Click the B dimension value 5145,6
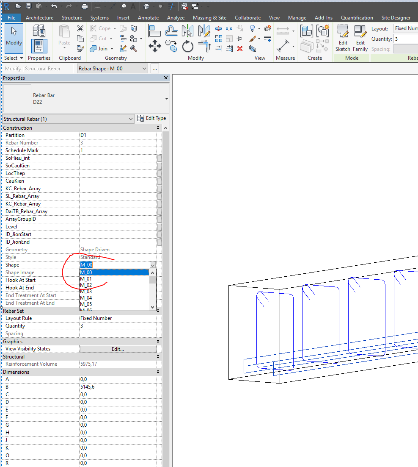This screenshot has width=418, height=467. tap(118, 387)
